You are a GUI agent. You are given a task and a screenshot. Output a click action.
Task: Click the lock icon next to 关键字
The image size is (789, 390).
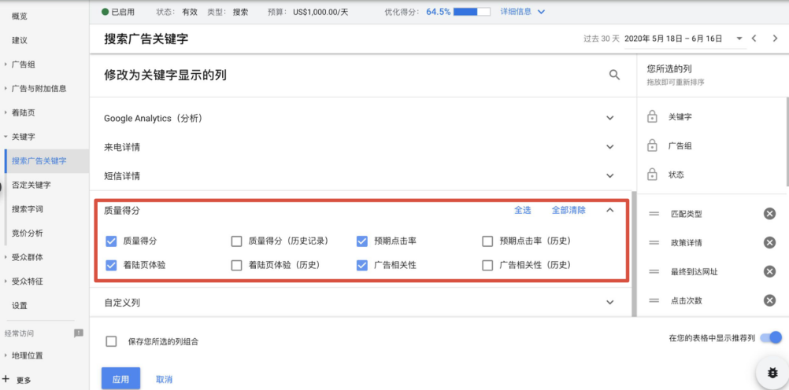(x=652, y=117)
